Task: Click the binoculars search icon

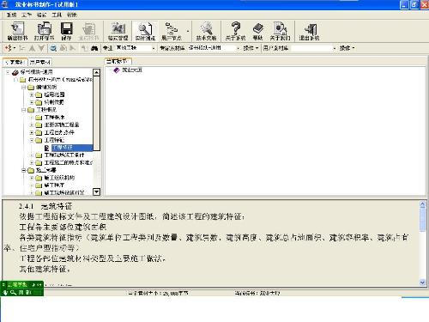Action: click(x=94, y=48)
